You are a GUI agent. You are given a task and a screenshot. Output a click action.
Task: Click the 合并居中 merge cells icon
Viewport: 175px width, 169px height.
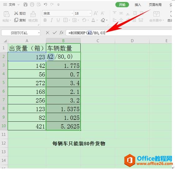[x=156, y=14]
